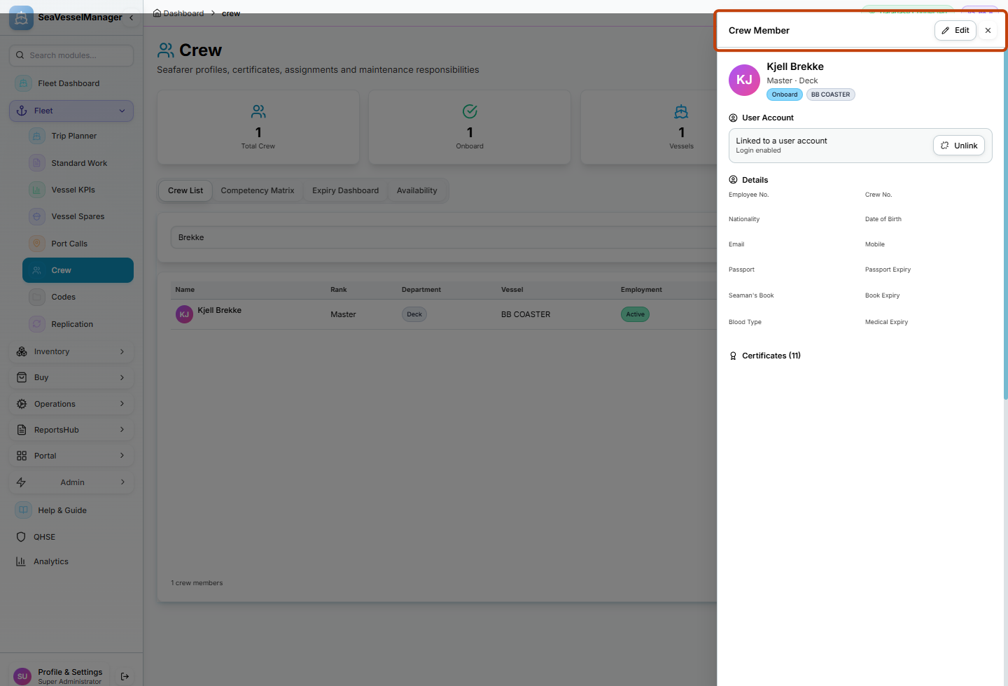Click the crew search field containing Brekke
1008x686 pixels.
coord(444,237)
